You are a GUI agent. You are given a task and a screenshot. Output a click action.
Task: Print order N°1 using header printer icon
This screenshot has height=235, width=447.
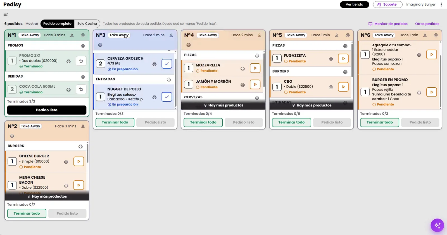coord(83,35)
